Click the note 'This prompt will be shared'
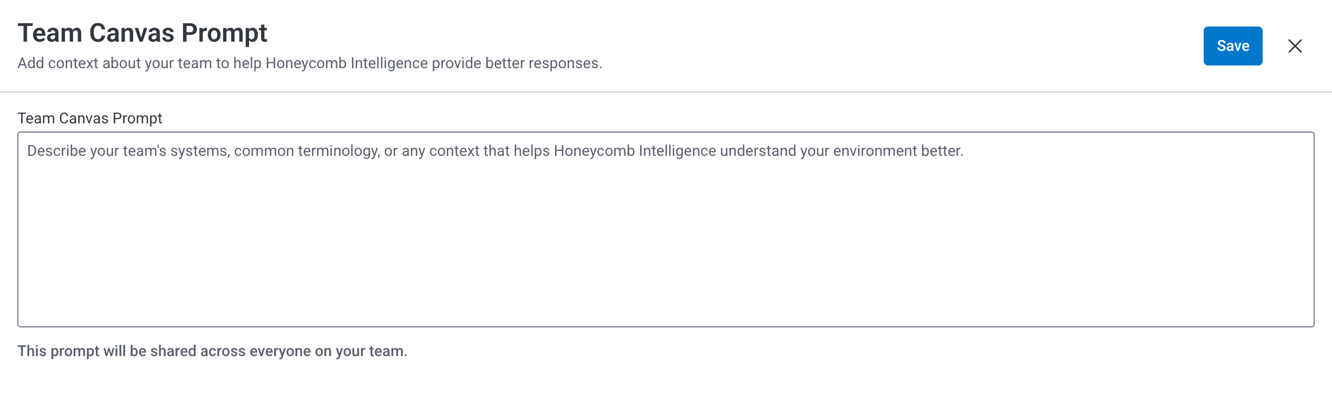1332x394 pixels. click(212, 351)
